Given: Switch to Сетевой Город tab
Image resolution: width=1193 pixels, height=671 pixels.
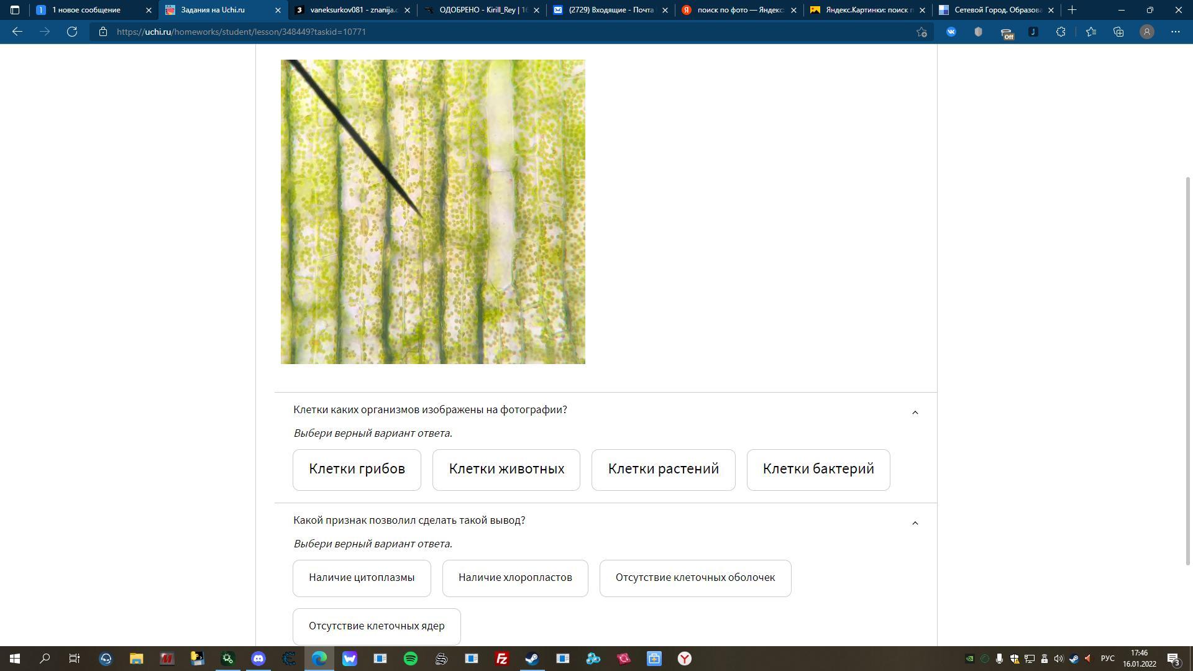Looking at the screenshot, I should [x=998, y=10].
